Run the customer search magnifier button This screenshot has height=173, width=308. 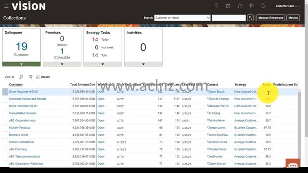click(250, 18)
